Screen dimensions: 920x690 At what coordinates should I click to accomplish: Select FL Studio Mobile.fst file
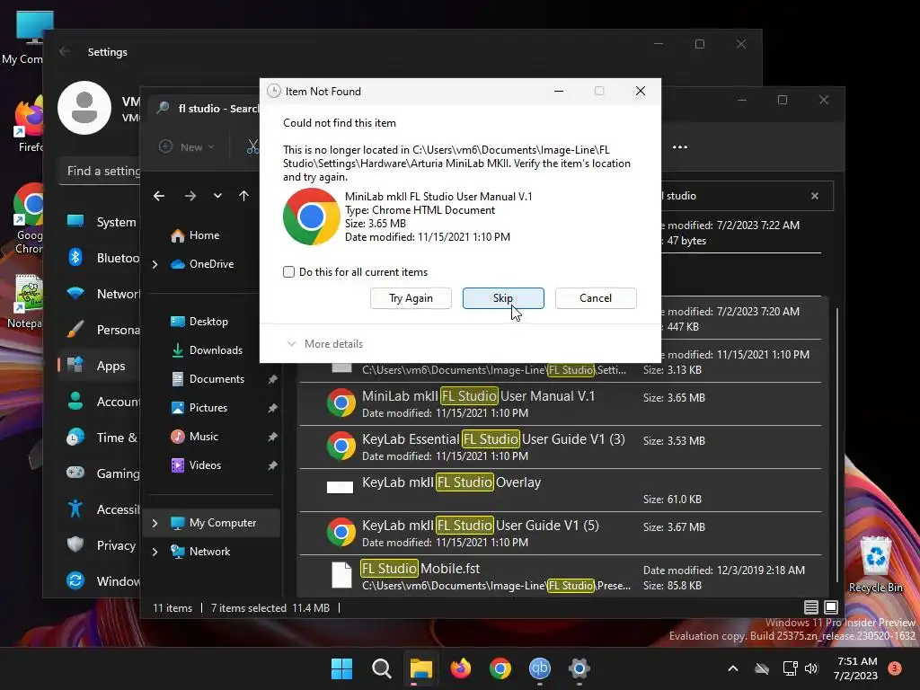[x=561, y=576]
